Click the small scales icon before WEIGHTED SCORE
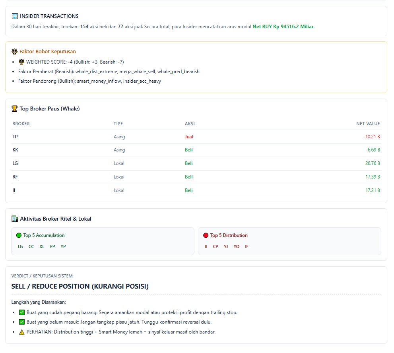The height and width of the screenshot is (353, 394). tap(21, 62)
